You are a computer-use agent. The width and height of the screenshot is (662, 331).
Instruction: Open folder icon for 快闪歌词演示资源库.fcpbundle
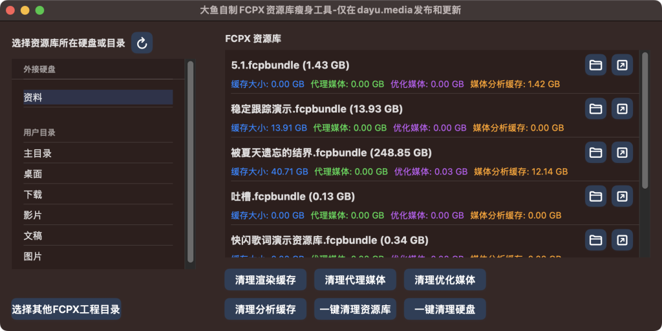(x=595, y=240)
